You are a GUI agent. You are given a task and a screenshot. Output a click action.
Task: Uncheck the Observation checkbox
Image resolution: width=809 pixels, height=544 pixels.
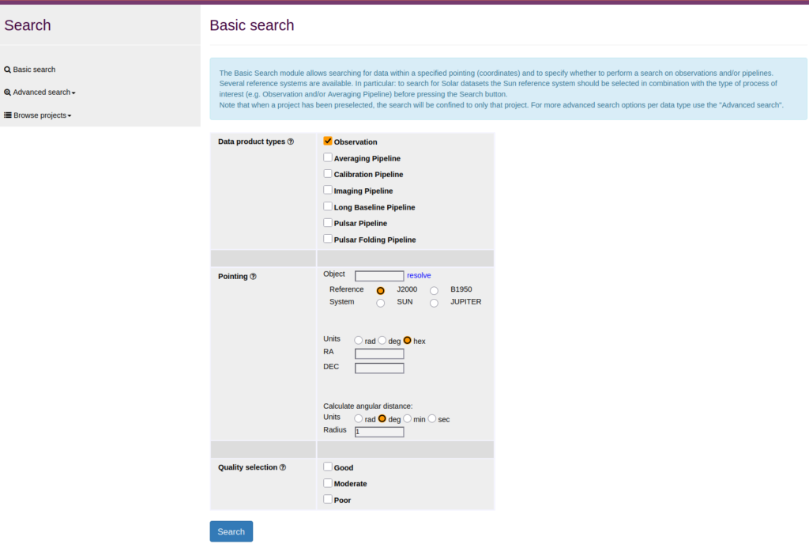[328, 141]
